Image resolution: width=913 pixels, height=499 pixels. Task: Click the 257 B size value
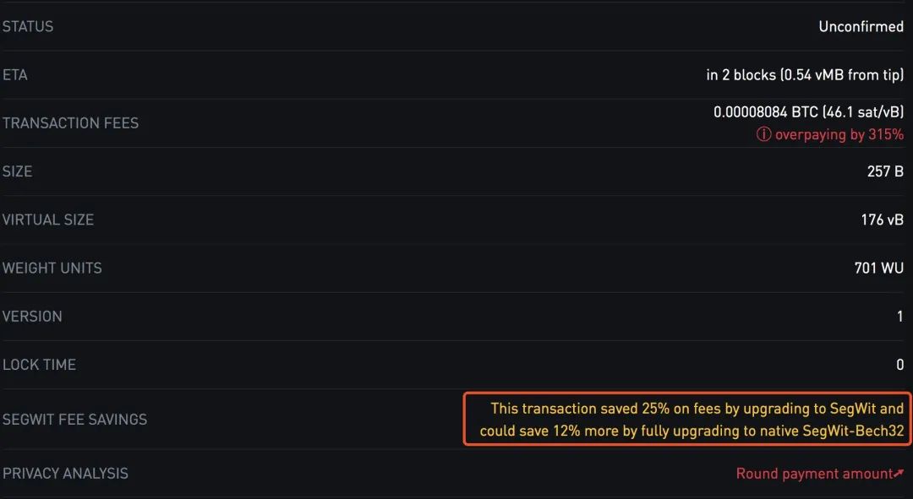pyautogui.click(x=885, y=171)
